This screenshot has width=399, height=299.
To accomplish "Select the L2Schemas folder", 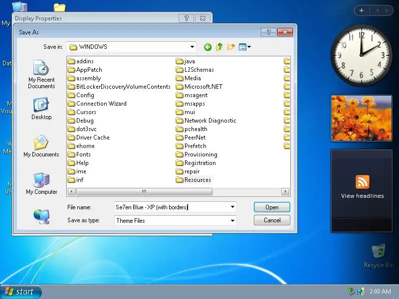I will click(195, 70).
